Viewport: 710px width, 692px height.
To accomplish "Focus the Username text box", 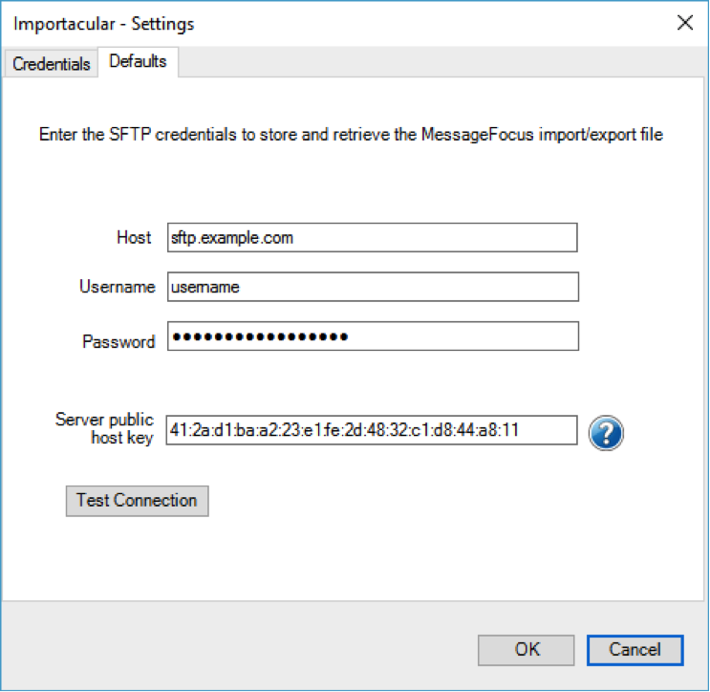I will coord(373,287).
